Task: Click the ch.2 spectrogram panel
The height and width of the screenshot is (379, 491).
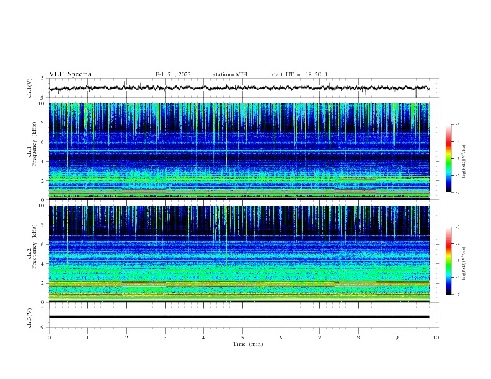Action: click(239, 254)
